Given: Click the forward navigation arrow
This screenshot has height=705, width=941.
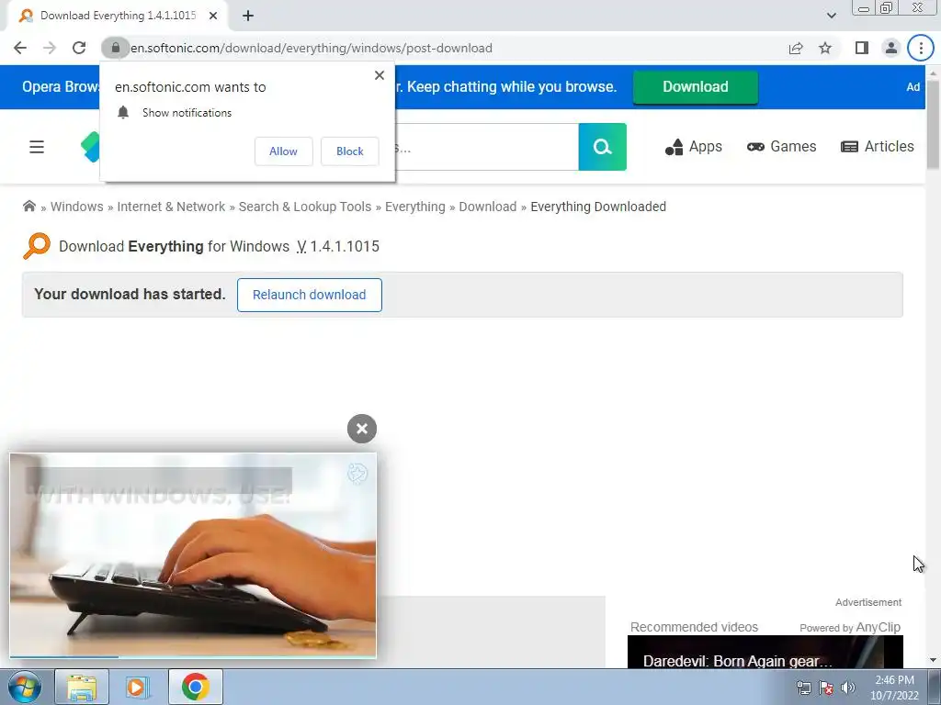Looking at the screenshot, I should (x=50, y=48).
